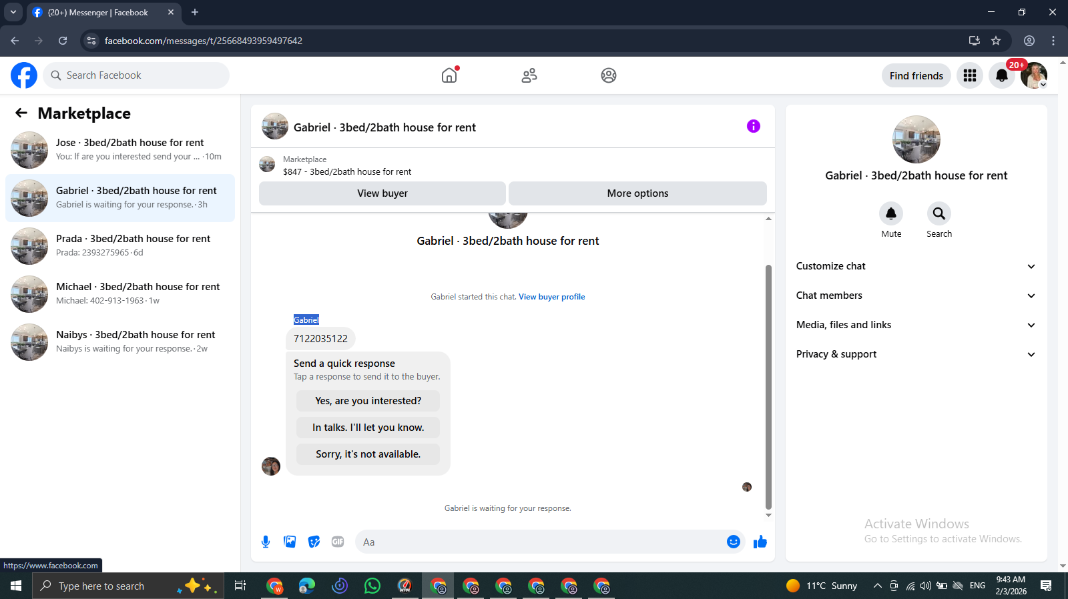1068x599 pixels.
Task: Attach a file with the photo icon
Action: 290,542
